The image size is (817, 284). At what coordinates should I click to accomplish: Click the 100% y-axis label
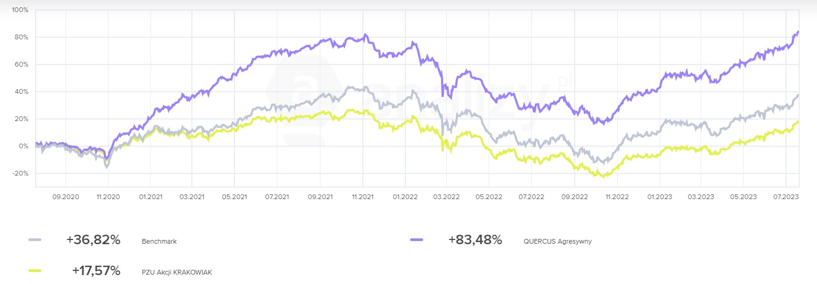(20, 10)
